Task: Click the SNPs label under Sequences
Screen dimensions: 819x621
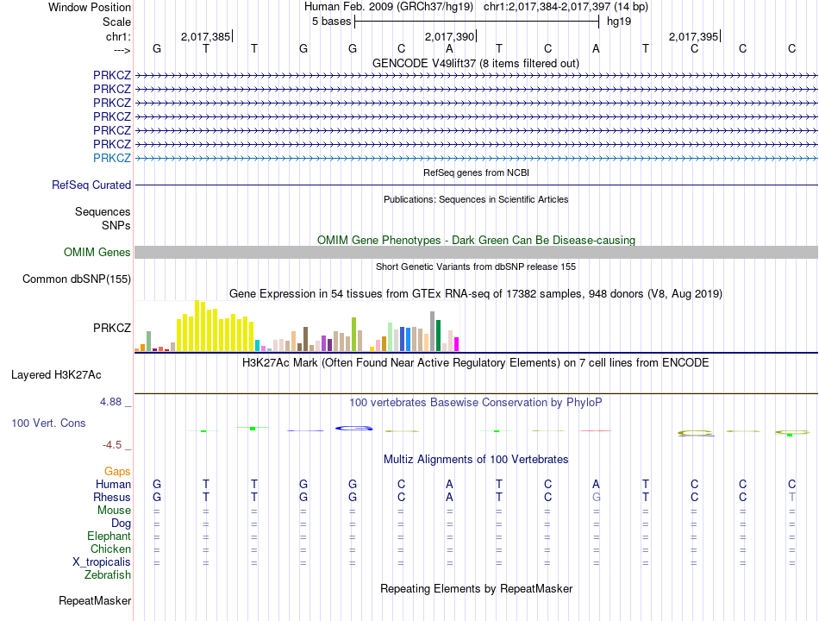Action: click(116, 225)
